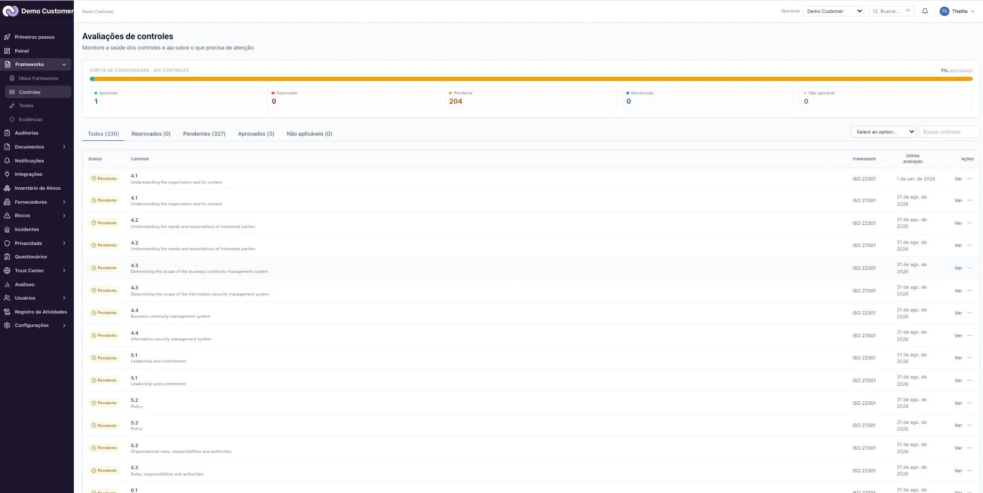Select Controles in sidebar
This screenshot has height=493, width=983.
pos(38,92)
